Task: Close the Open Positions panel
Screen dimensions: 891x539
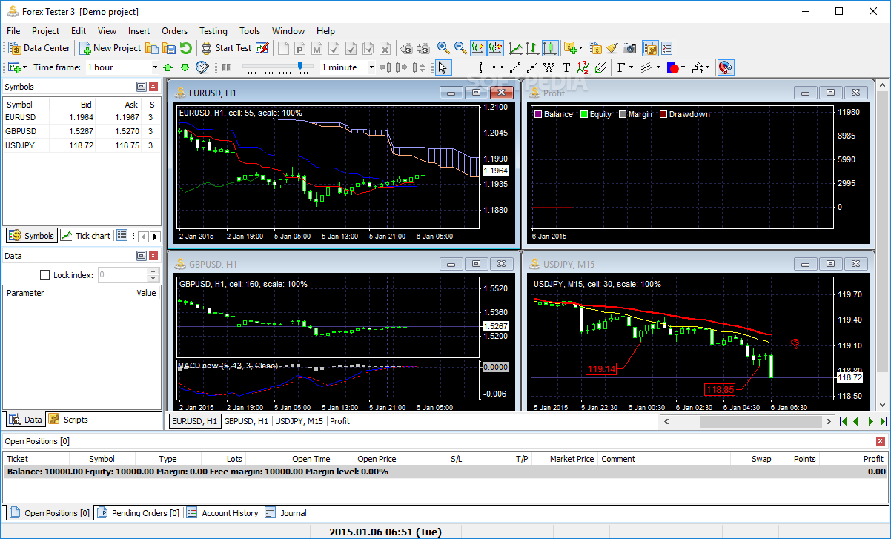Action: pos(881,441)
